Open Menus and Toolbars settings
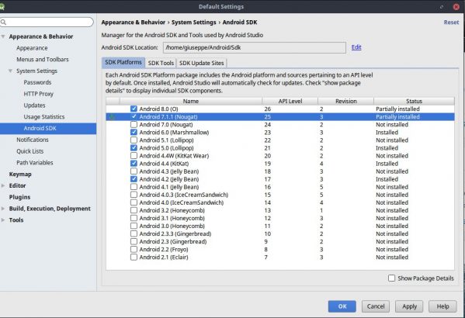465x318 pixels. [43, 59]
